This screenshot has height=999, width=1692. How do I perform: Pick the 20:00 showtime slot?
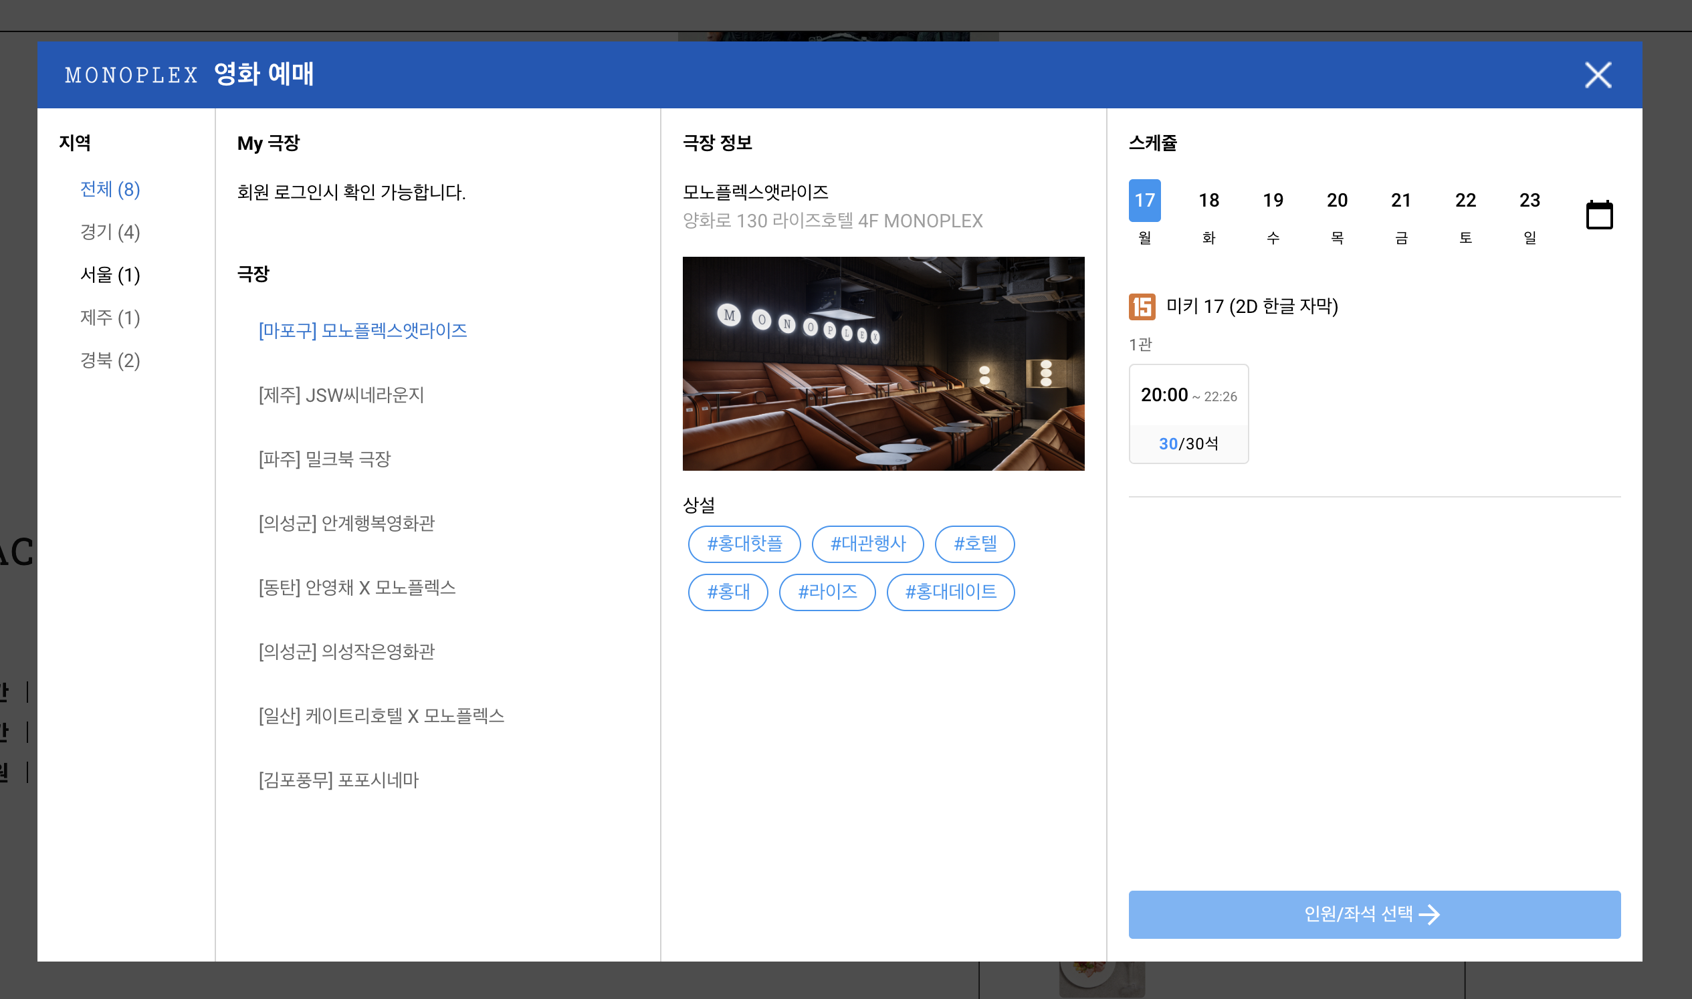(1188, 413)
